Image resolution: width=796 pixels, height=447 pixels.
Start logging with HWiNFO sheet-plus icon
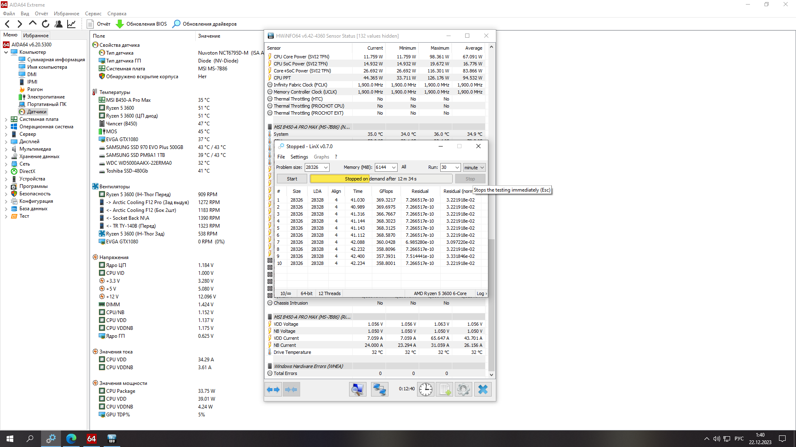445,389
